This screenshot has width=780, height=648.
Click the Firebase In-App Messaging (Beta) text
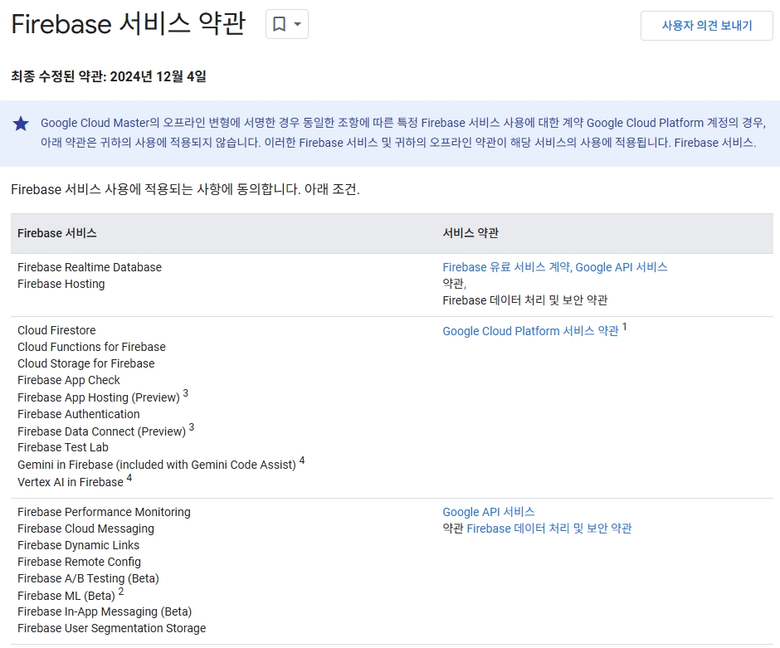click(105, 611)
